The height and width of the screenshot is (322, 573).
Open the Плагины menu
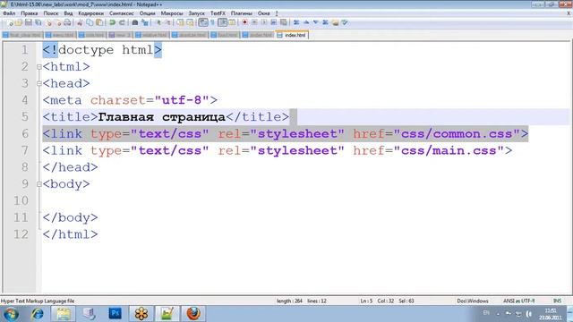pyautogui.click(x=242, y=13)
